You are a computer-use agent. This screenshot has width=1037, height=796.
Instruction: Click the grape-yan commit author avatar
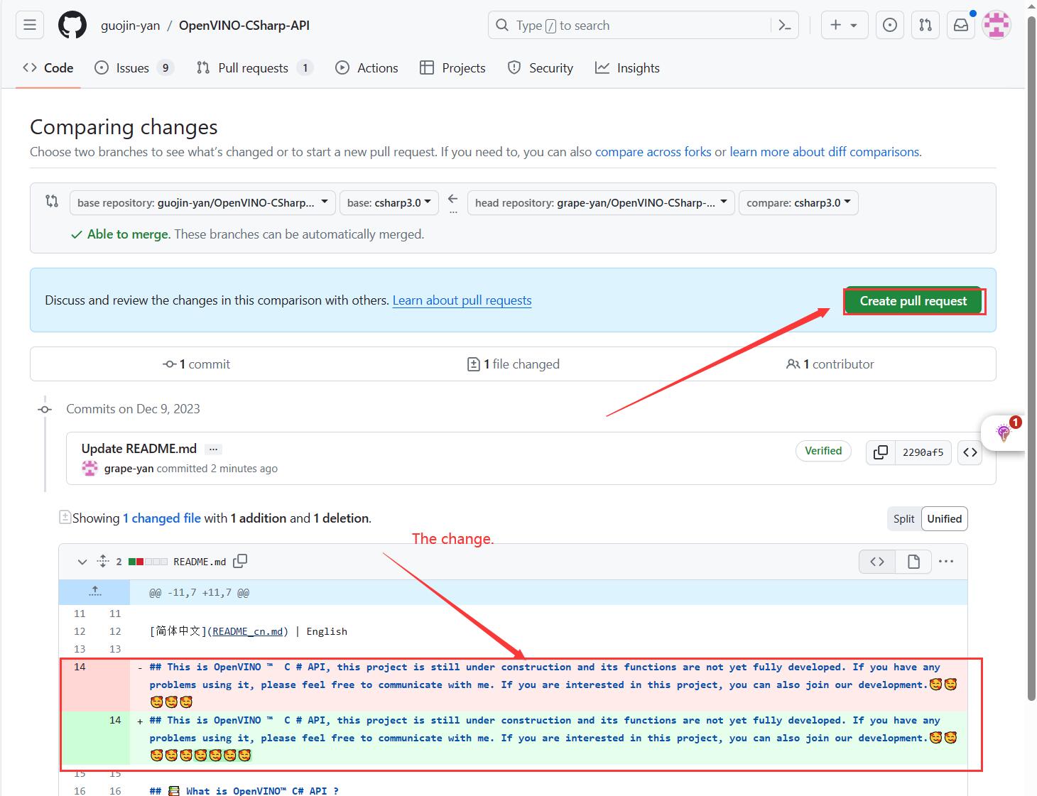90,468
